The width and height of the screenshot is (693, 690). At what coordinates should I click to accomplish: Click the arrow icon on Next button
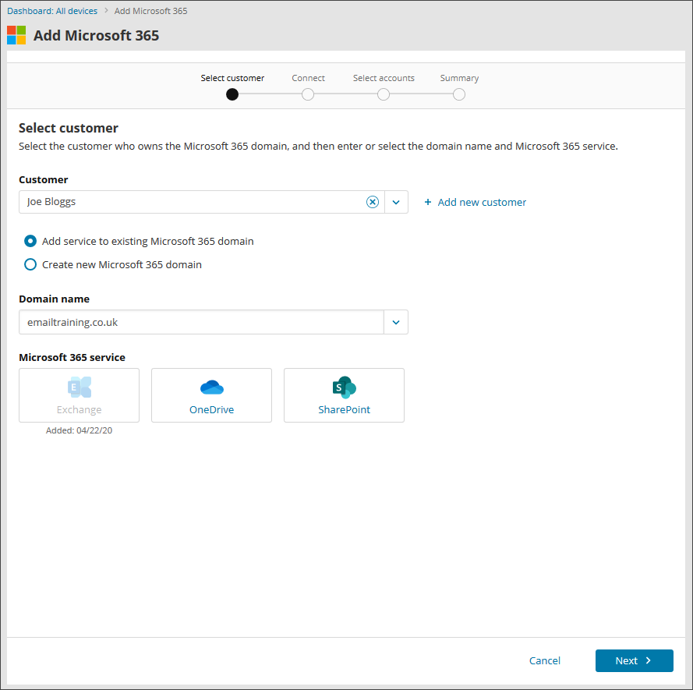[649, 660]
